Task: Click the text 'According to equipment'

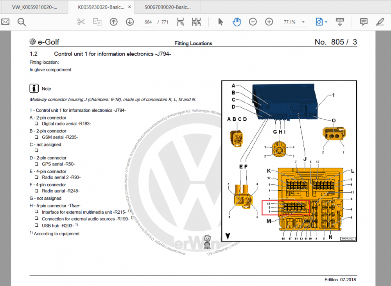Action: pyautogui.click(x=57, y=234)
